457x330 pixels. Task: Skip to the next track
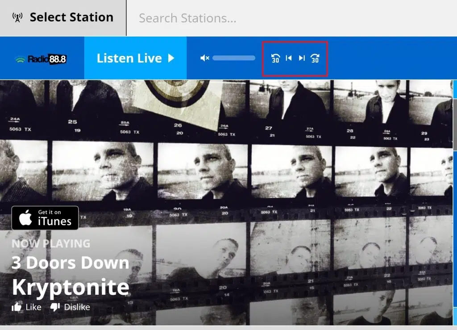tap(302, 58)
